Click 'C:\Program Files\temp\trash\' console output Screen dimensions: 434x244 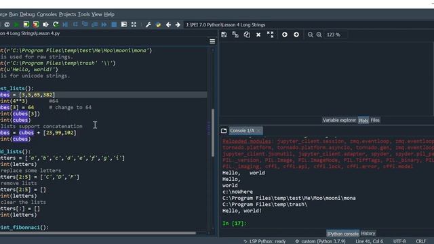click(264, 205)
